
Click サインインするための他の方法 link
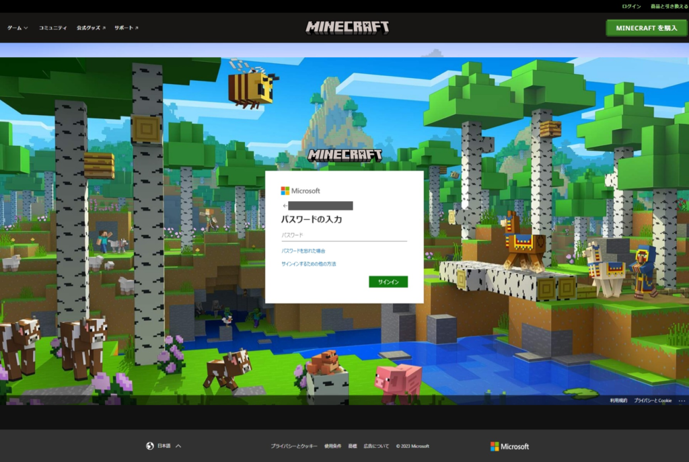(308, 264)
